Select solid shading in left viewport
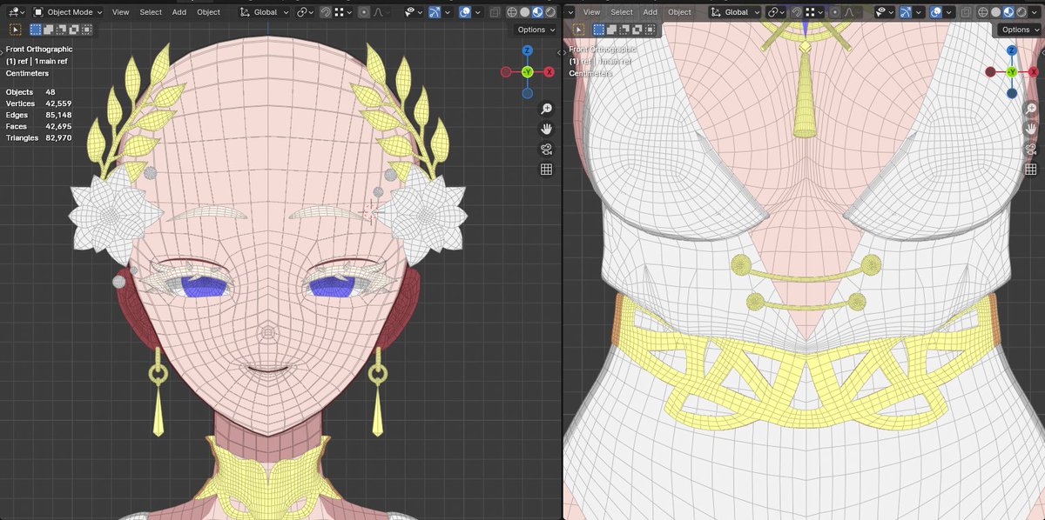Image resolution: width=1045 pixels, height=520 pixels. click(524, 12)
